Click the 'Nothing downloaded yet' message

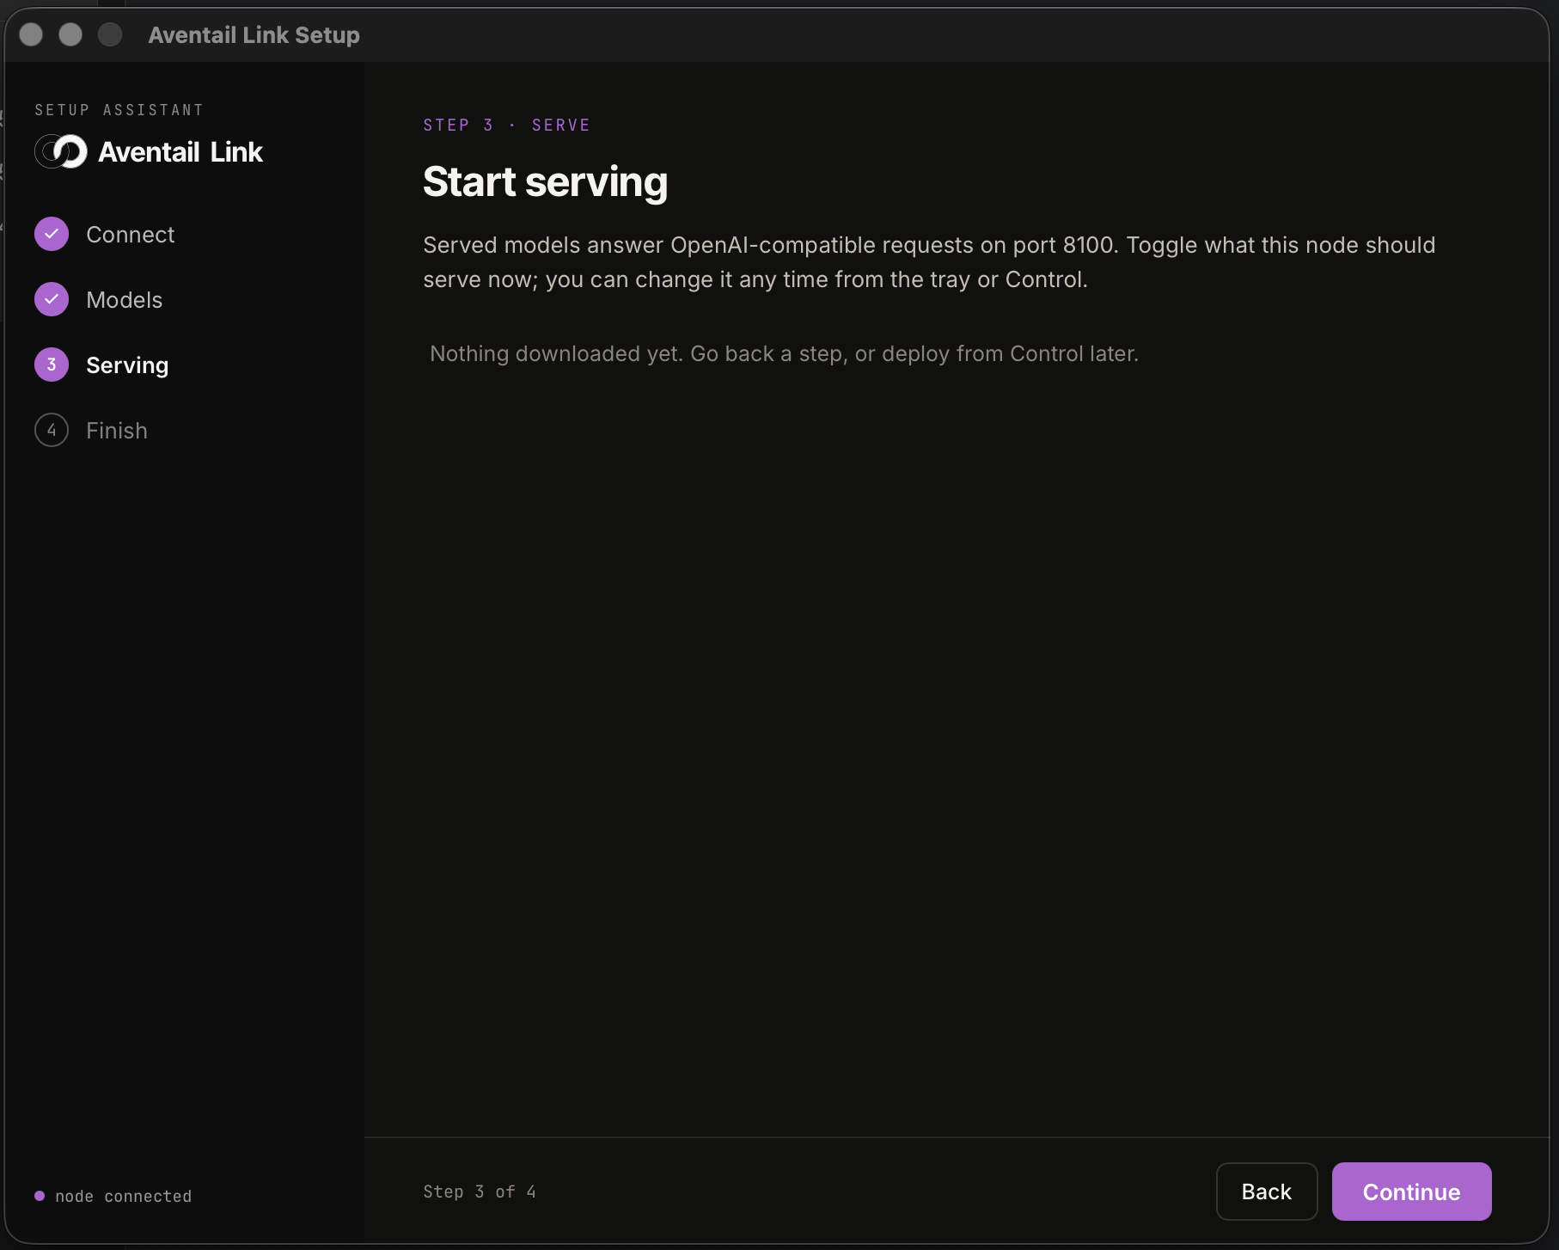click(784, 353)
